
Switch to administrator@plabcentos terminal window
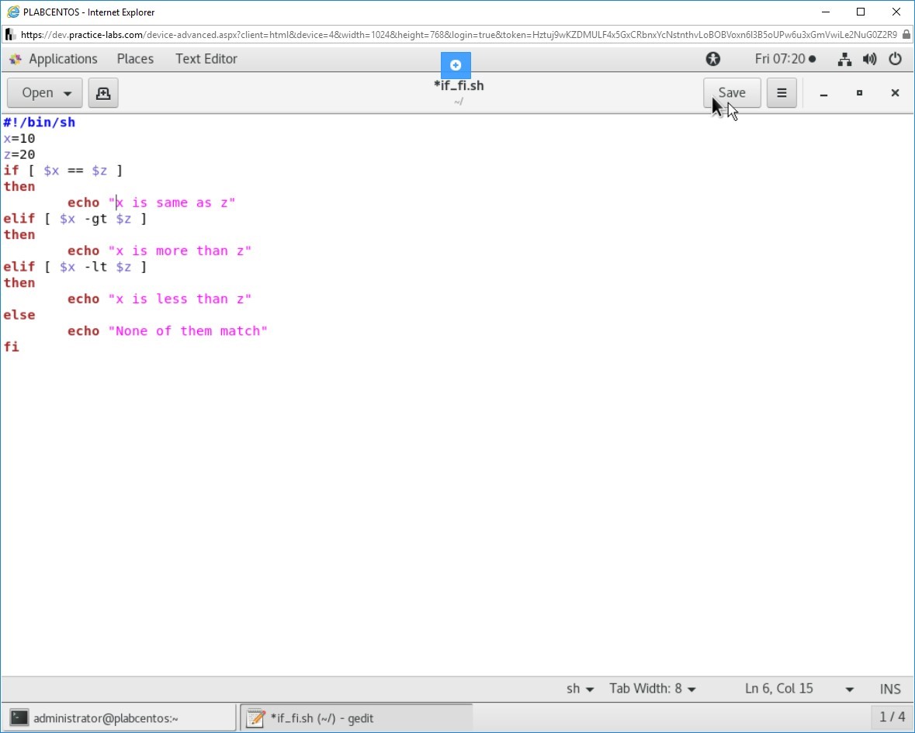120,718
